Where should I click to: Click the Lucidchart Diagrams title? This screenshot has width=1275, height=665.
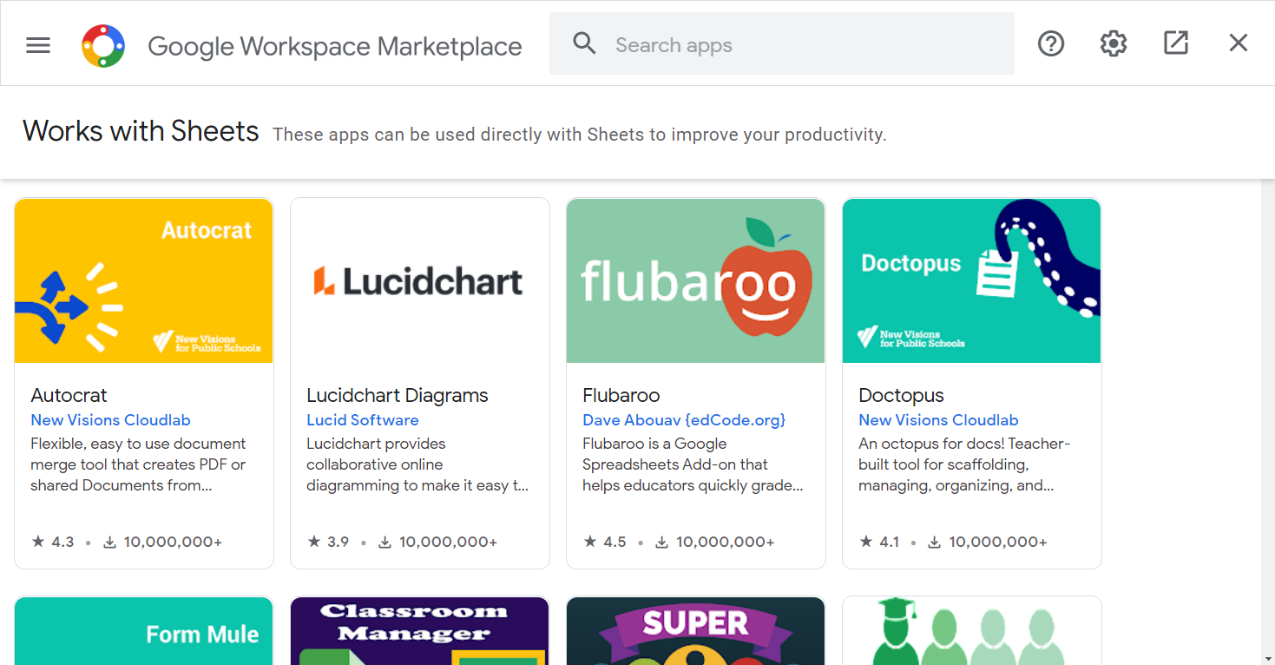point(398,396)
